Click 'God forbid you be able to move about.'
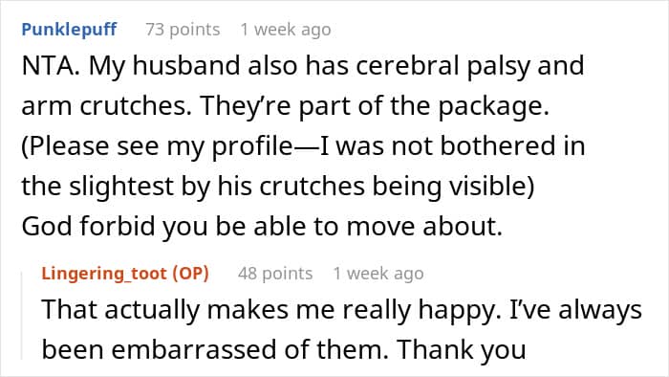 pos(262,226)
